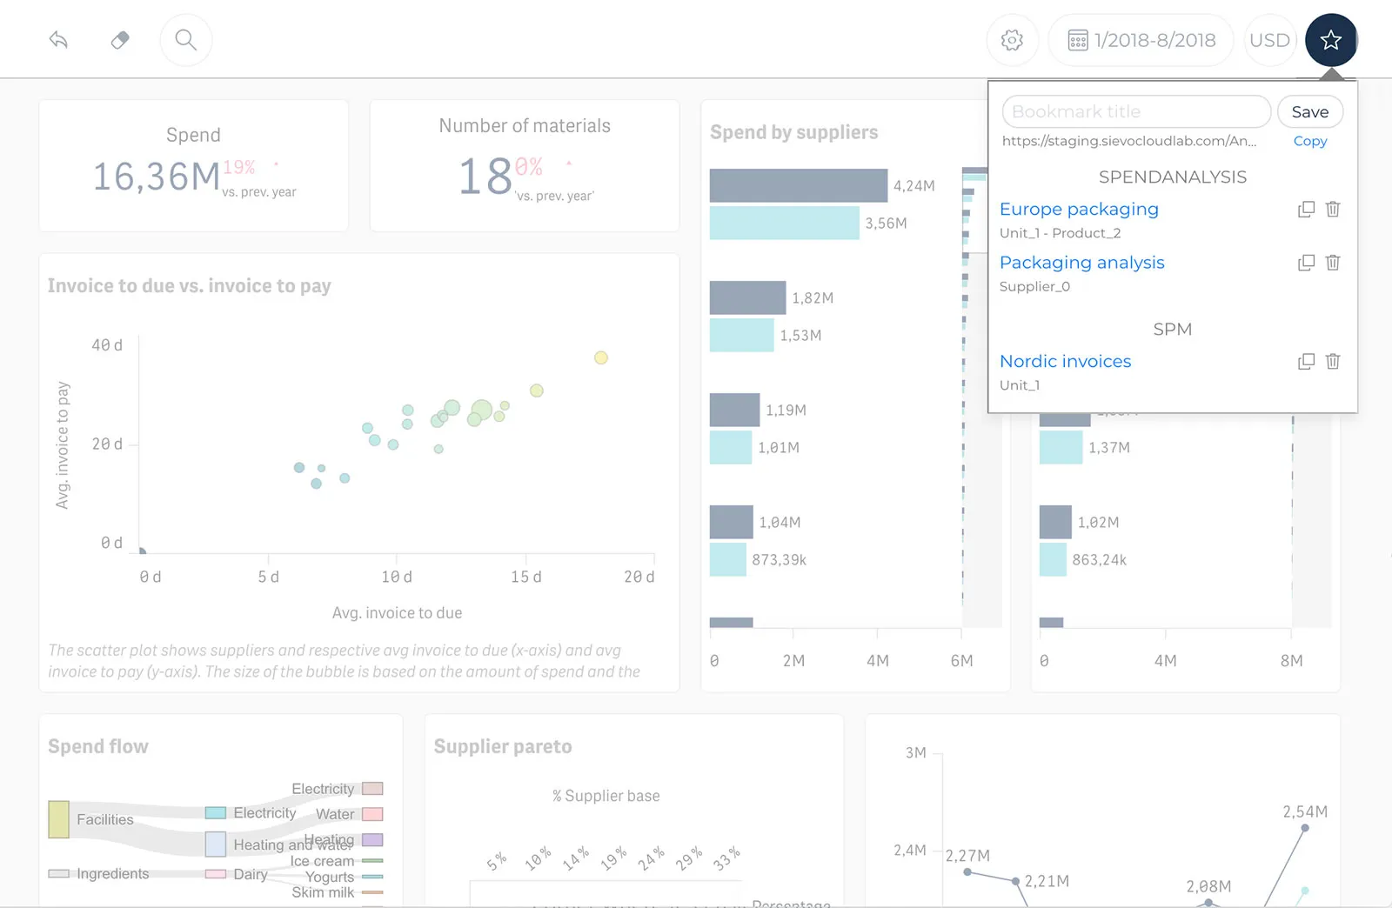Viewport: 1392px width, 908px height.
Task: Copy the Europe packaging bookmark
Action: point(1306,210)
